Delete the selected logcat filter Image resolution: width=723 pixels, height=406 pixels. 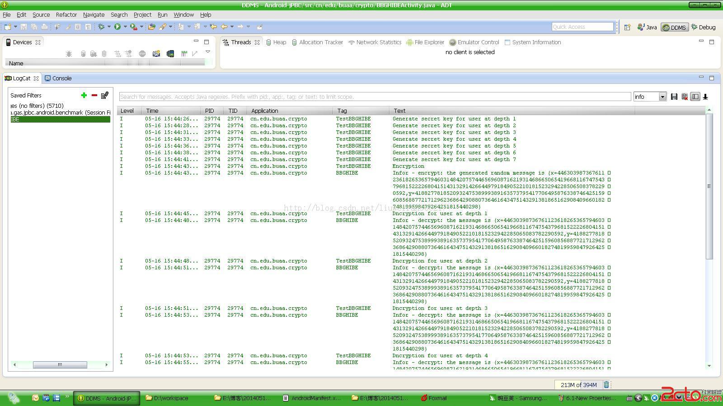click(94, 95)
